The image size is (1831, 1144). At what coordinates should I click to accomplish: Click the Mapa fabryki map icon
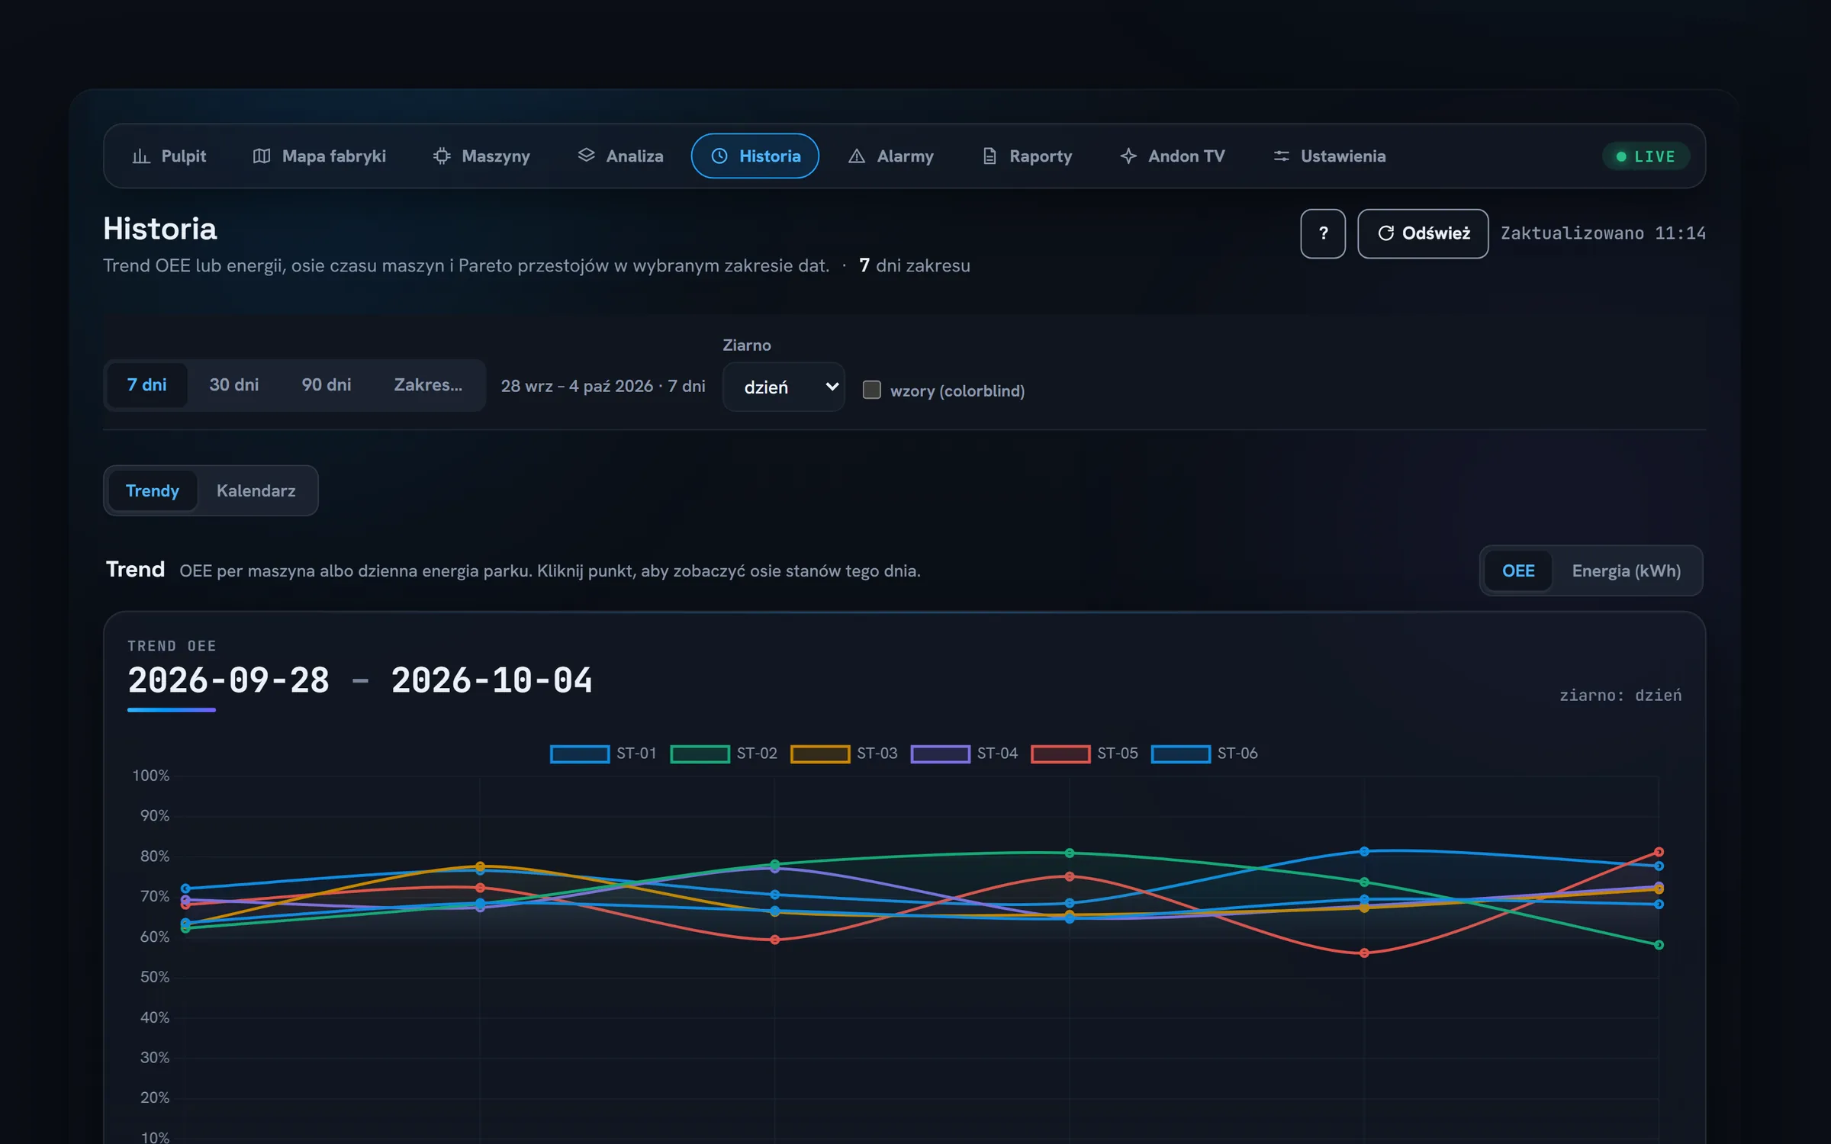[x=262, y=156]
